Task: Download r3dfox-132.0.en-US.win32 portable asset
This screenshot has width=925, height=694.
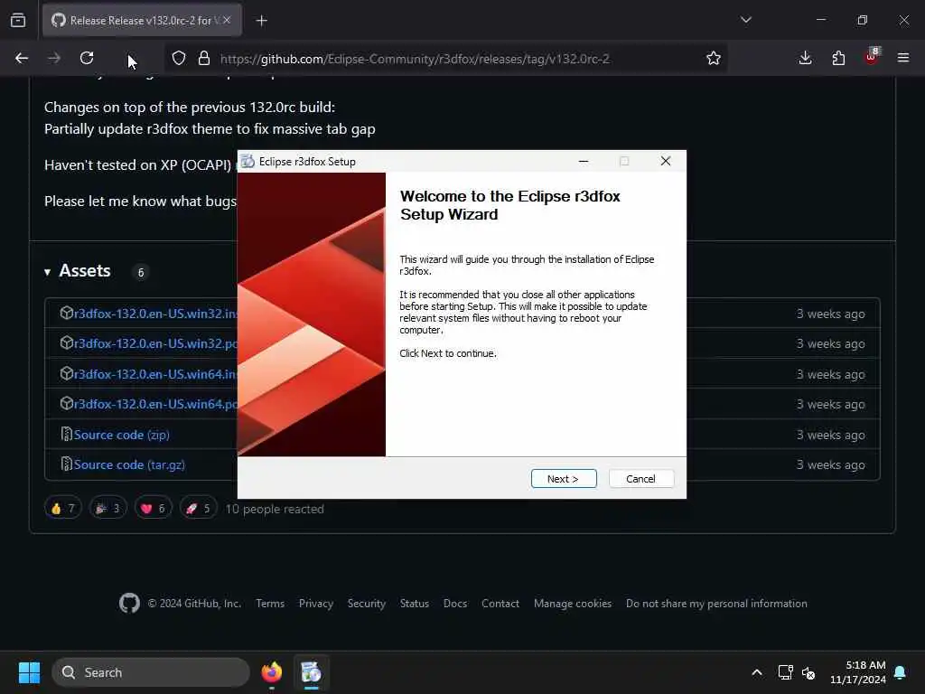Action: (x=155, y=343)
